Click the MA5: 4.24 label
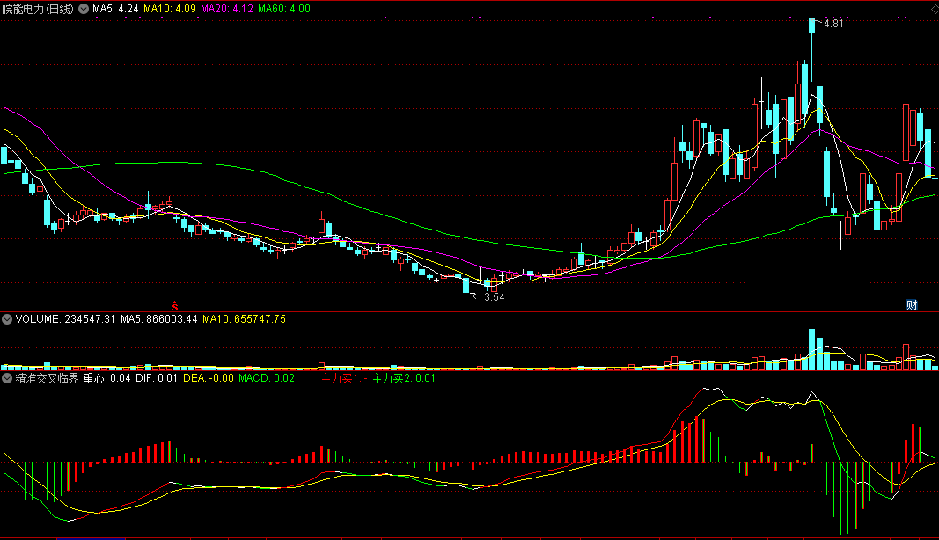 pos(115,9)
